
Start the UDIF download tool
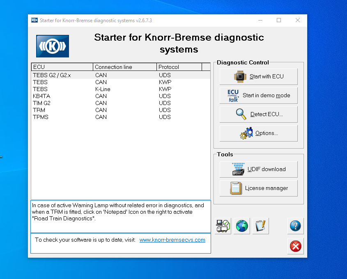(x=258, y=169)
